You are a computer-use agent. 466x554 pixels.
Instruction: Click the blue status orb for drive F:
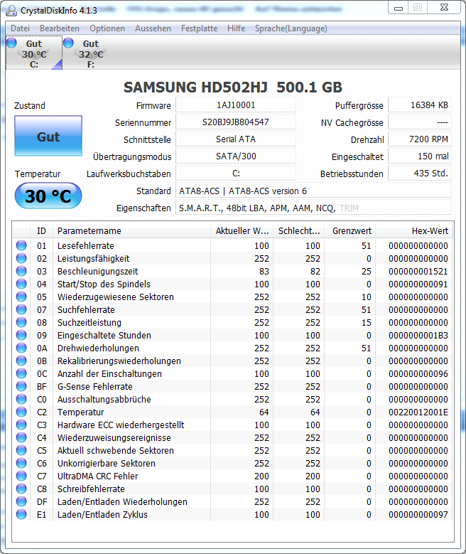click(68, 43)
